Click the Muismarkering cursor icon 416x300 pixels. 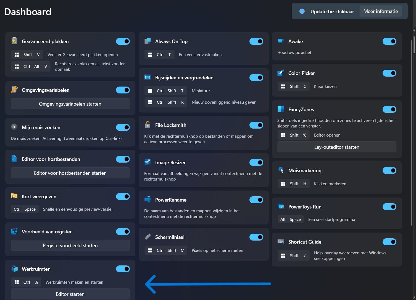coord(281,170)
